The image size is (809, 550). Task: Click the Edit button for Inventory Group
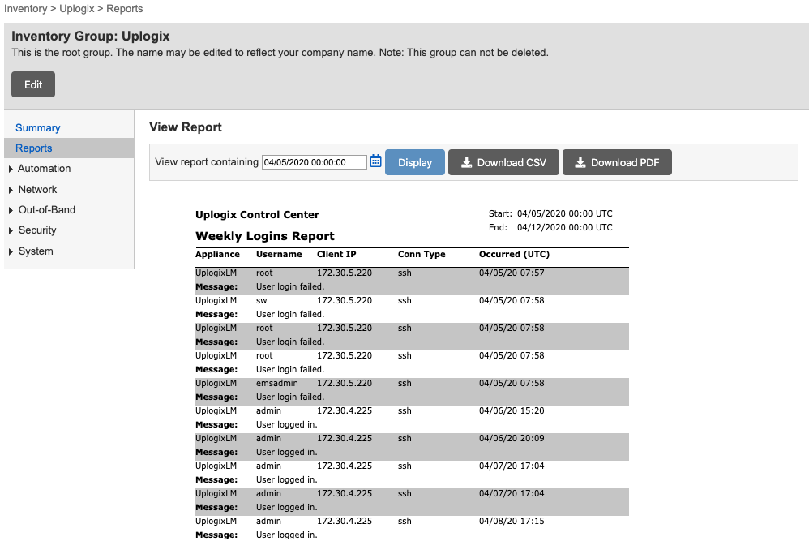[32, 84]
